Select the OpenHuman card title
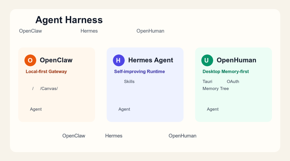The height and width of the screenshot is (161, 290). [236, 60]
